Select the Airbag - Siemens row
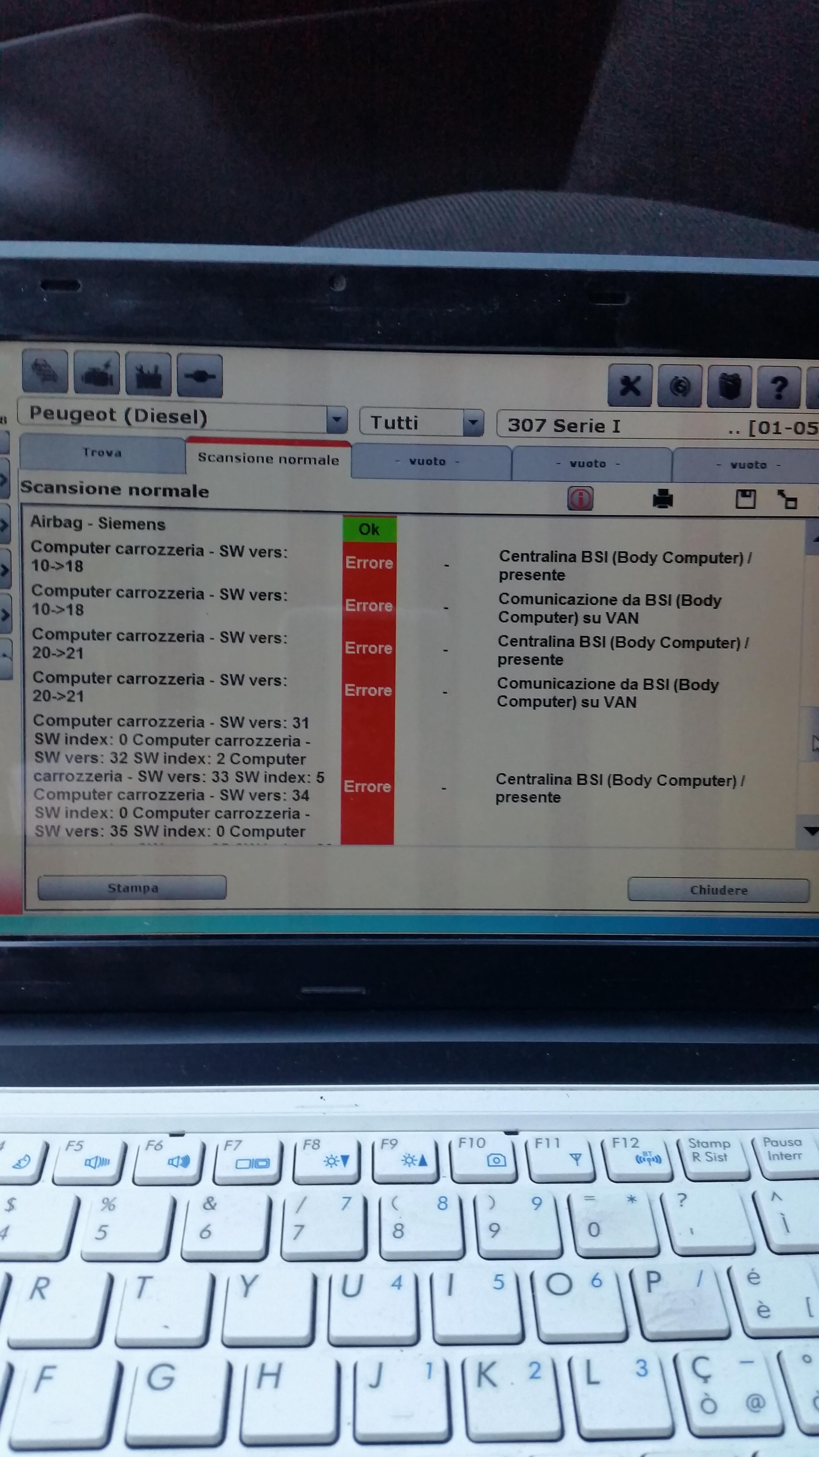Image resolution: width=819 pixels, height=1457 pixels. pyautogui.click(x=98, y=523)
